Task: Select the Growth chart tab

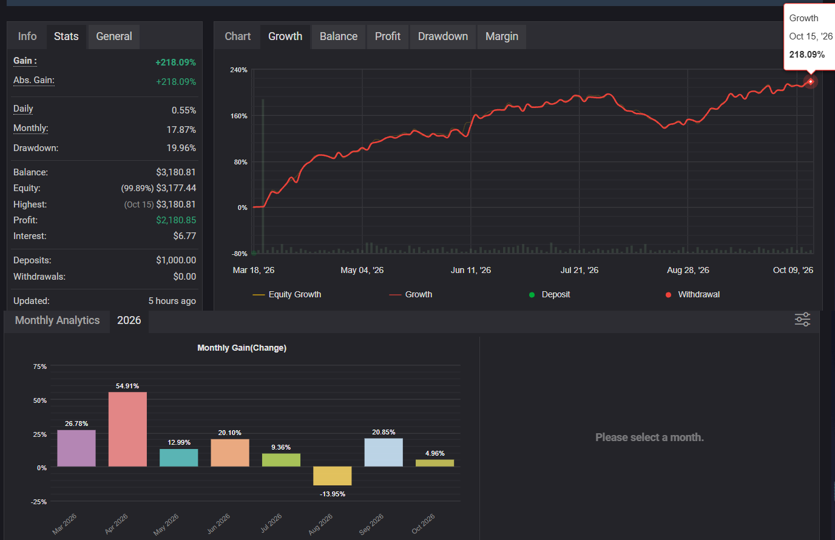Action: point(285,36)
